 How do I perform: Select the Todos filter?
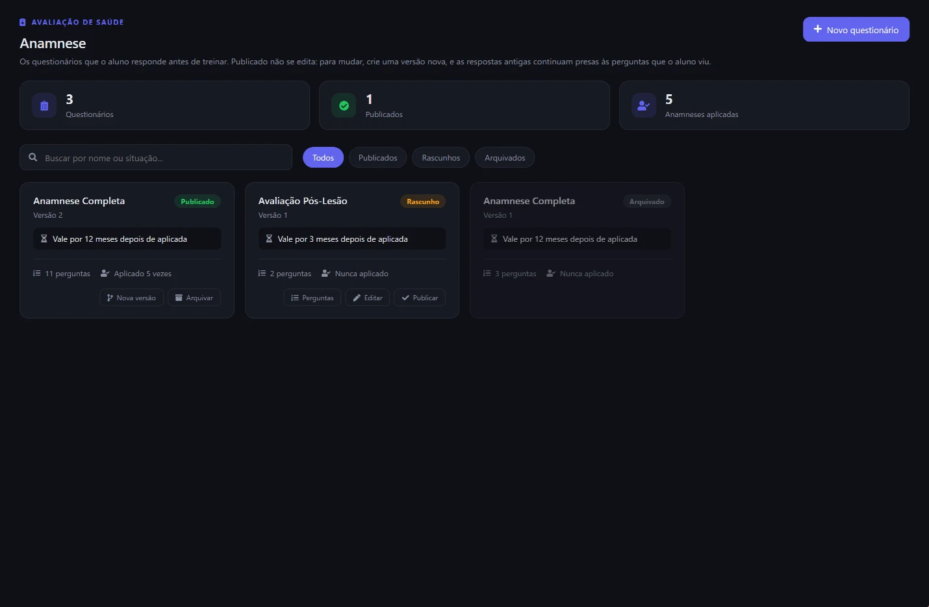[323, 157]
